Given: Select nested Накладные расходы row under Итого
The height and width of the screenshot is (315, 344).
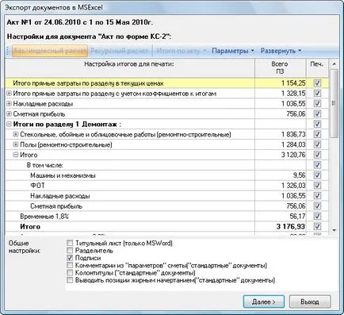Looking at the screenshot, I should click(166, 196).
